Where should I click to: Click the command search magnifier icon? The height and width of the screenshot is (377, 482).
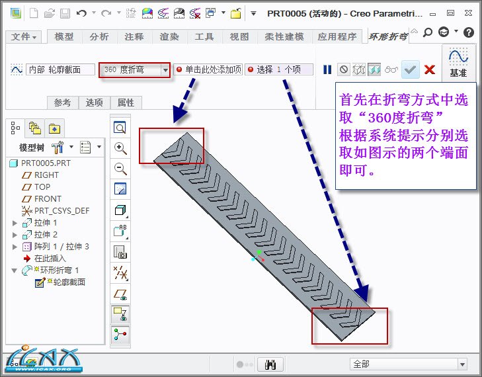coord(428,32)
